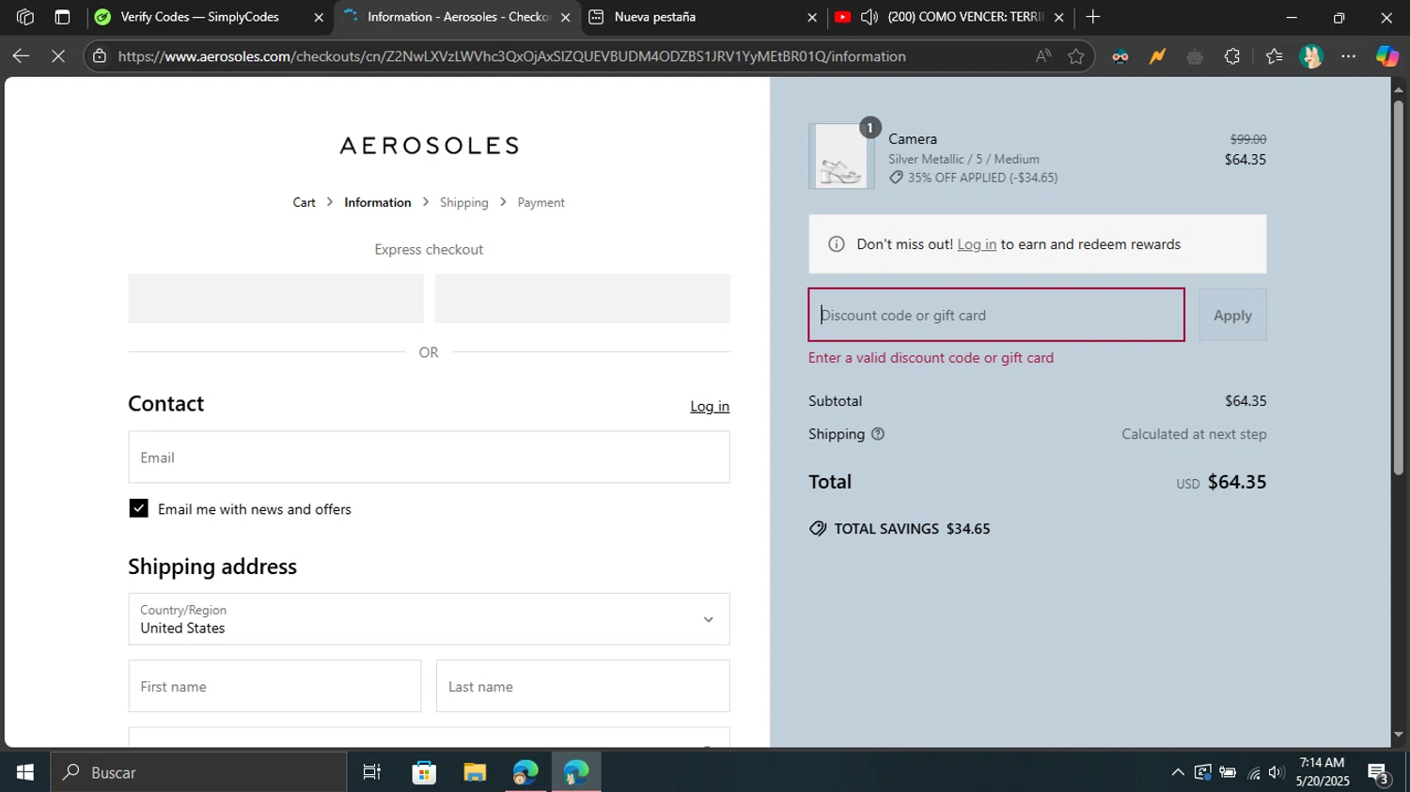Click the TOTAL SAVINGS $34.65 text

click(912, 529)
